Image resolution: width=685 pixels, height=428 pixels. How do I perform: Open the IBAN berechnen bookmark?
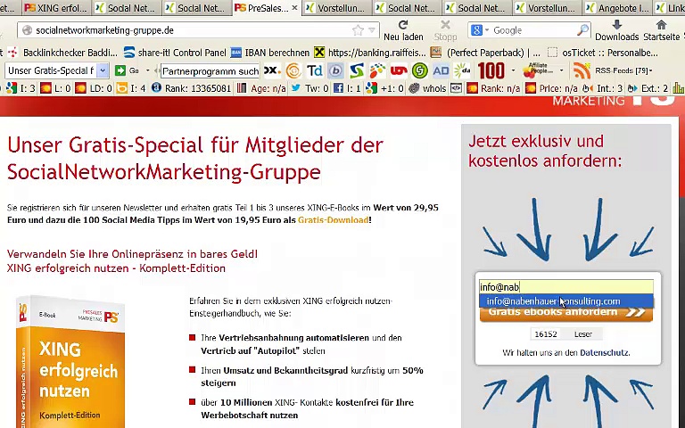272,53
